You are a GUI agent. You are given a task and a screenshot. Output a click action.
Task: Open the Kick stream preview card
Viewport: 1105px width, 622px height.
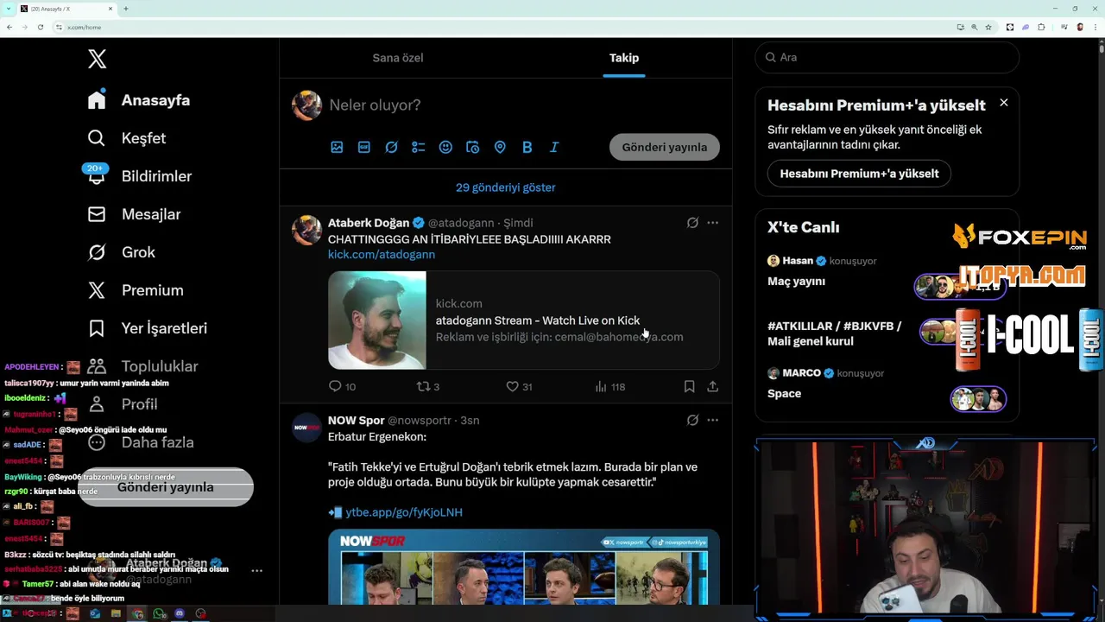coord(523,321)
